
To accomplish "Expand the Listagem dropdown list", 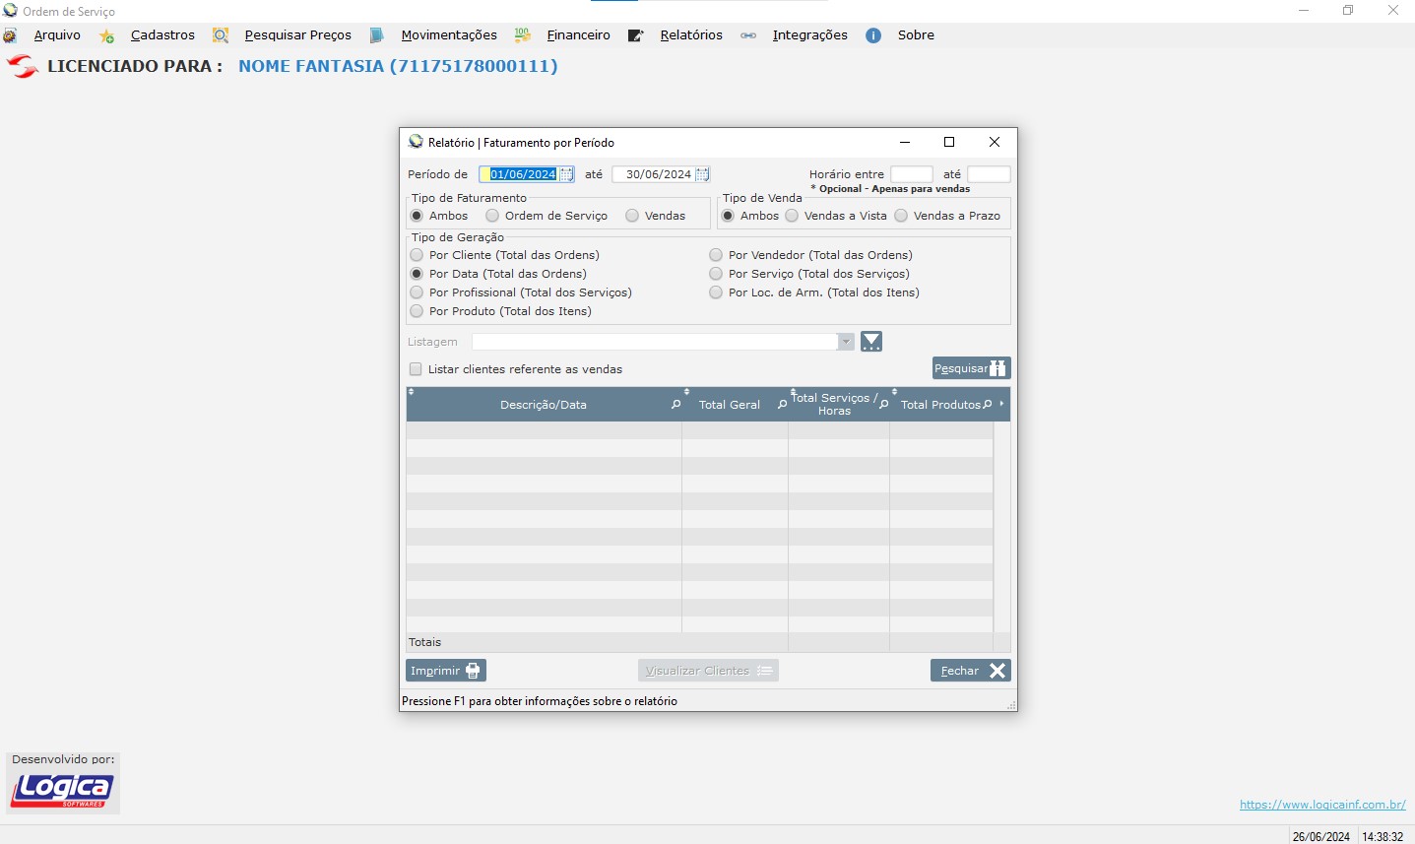I will pos(846,342).
